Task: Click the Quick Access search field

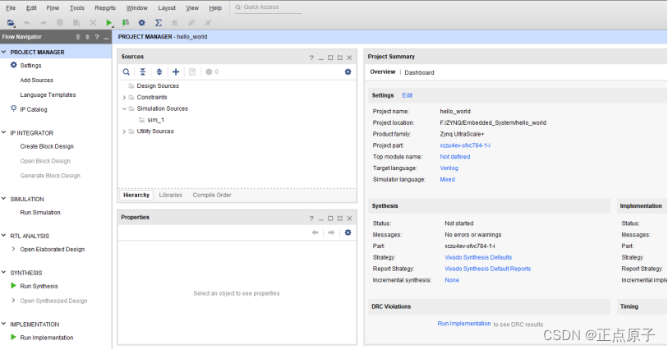Action: (x=268, y=7)
